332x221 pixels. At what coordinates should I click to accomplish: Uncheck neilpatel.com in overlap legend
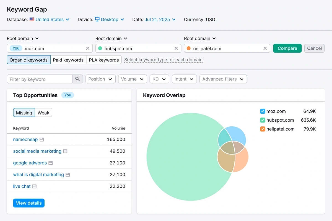[263, 129]
